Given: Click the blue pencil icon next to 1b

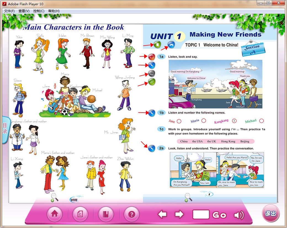Looking at the screenshot, I should [x=152, y=113].
